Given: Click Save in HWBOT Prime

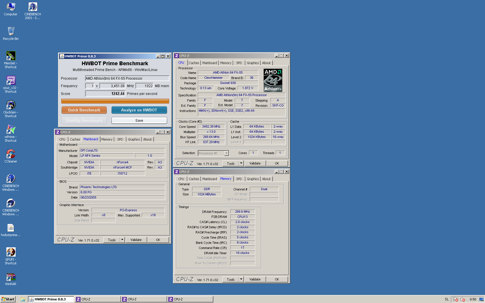Looking at the screenshot, I should [x=139, y=120].
